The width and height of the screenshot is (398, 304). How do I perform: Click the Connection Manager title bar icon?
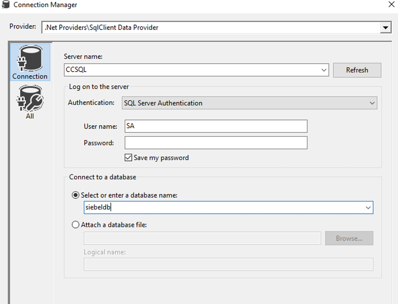pyautogui.click(x=5, y=5)
